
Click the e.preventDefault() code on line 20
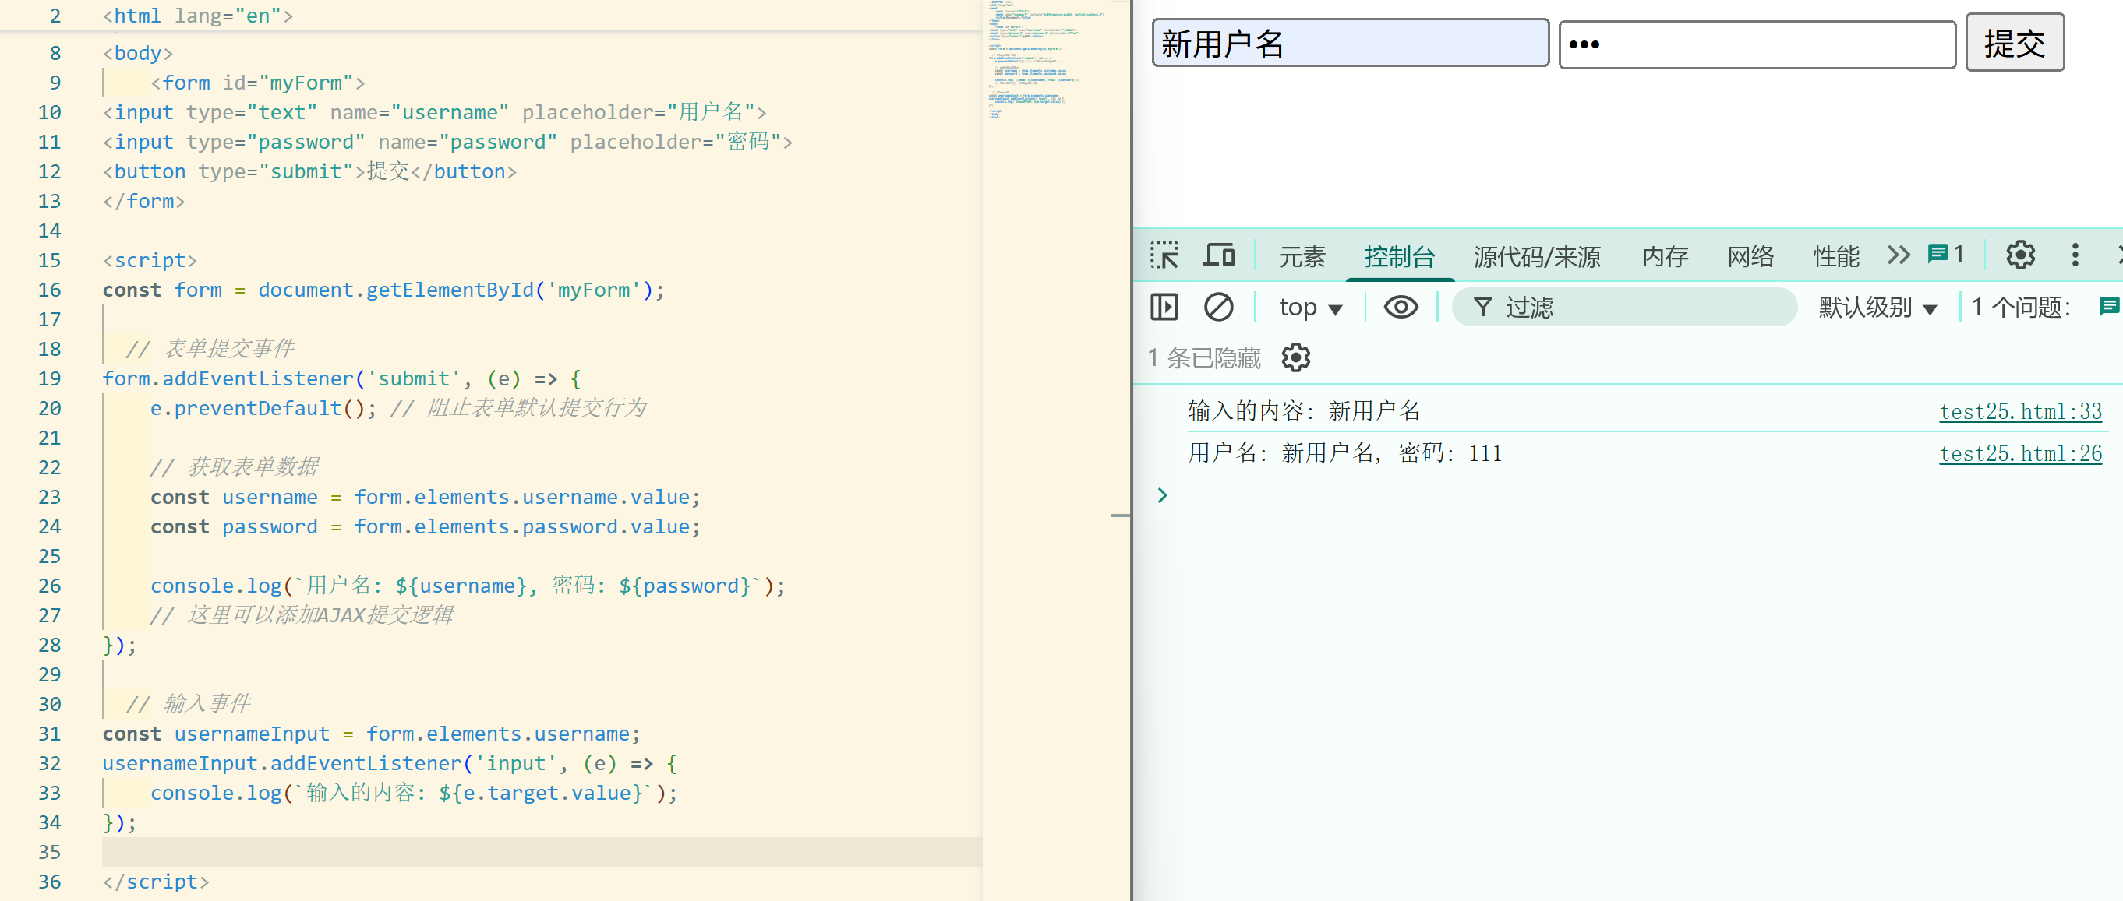click(263, 408)
